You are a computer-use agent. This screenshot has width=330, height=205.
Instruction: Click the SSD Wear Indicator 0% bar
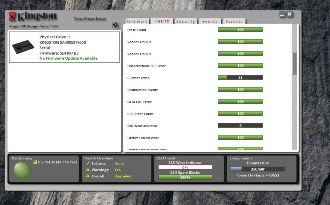tap(185, 167)
